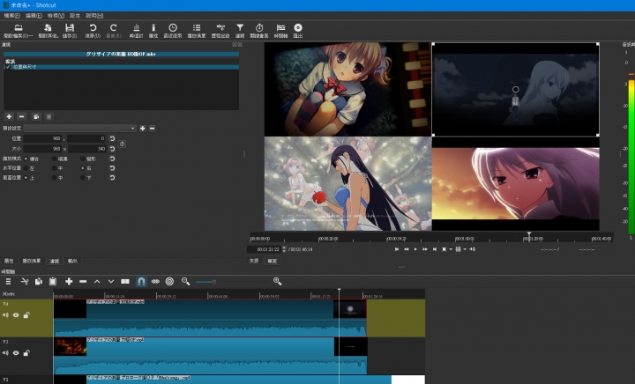The width and height of the screenshot is (635, 384).
Task: Open Recent panel via clock icon
Action: click(173, 28)
